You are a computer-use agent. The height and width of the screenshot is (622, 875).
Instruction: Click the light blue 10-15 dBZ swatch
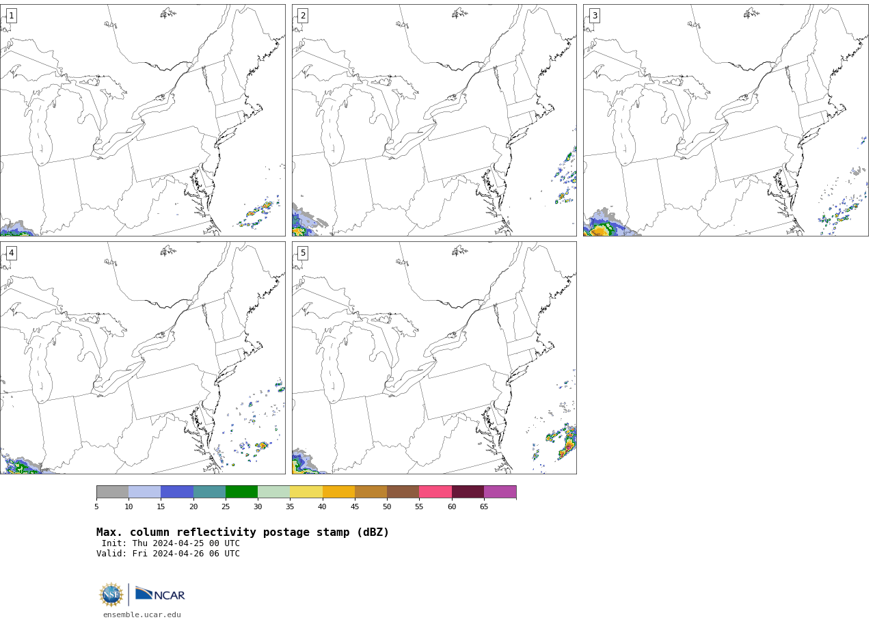[x=144, y=492]
